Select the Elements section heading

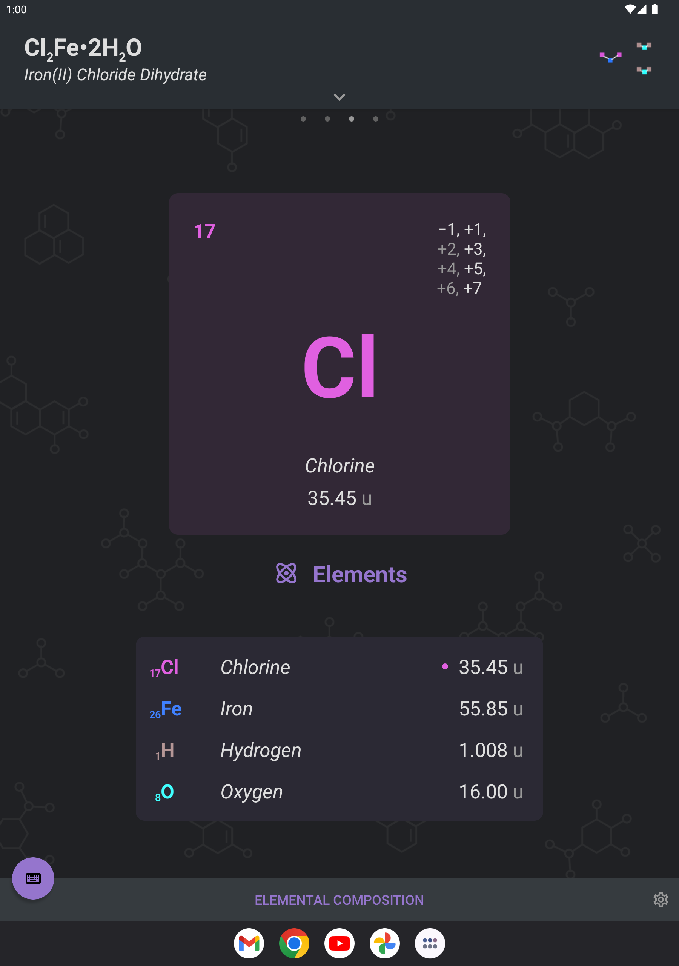pos(360,574)
